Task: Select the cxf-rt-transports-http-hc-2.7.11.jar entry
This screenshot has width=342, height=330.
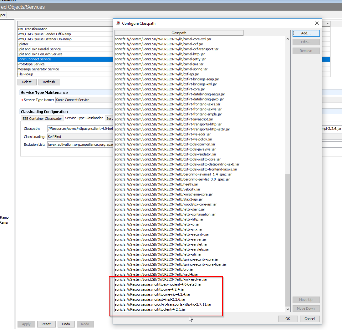Action: [x=163, y=305]
